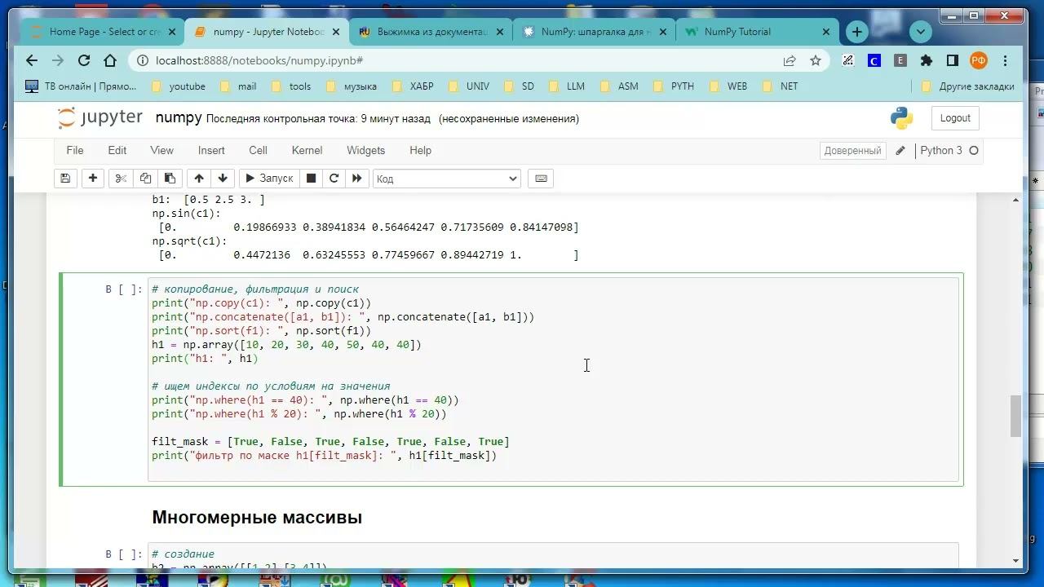Open the tab search dropdown

(x=920, y=32)
